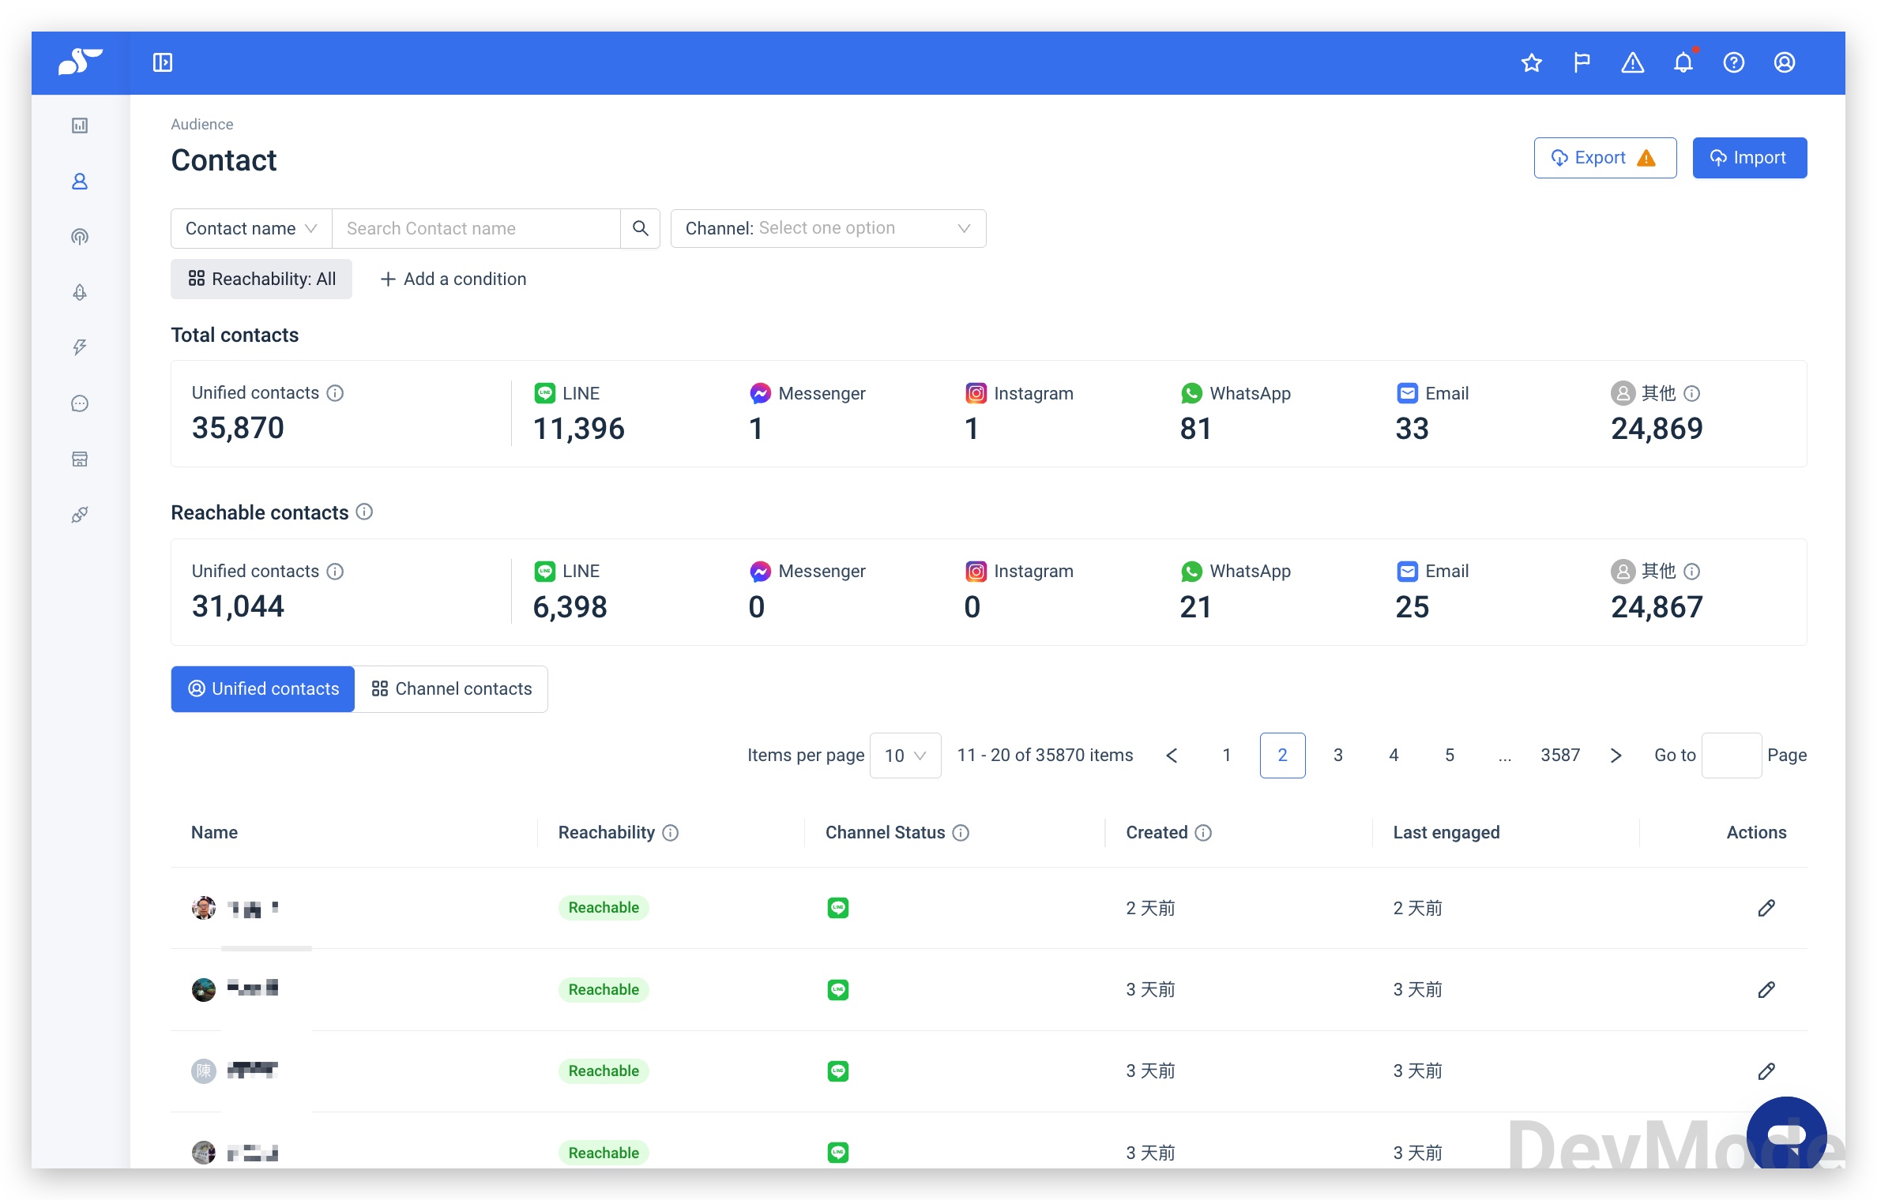Click info icon beside Created column header
The image size is (1877, 1200).
pos(1203,833)
